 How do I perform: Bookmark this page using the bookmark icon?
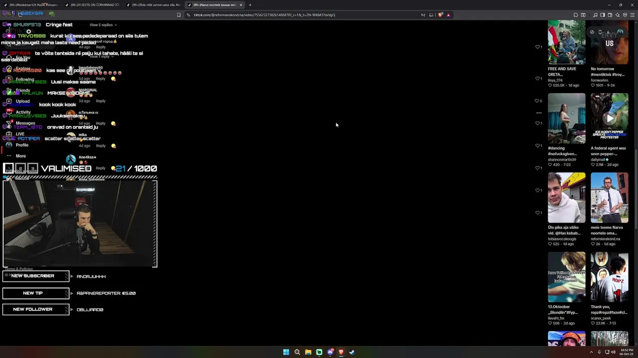click(178, 15)
